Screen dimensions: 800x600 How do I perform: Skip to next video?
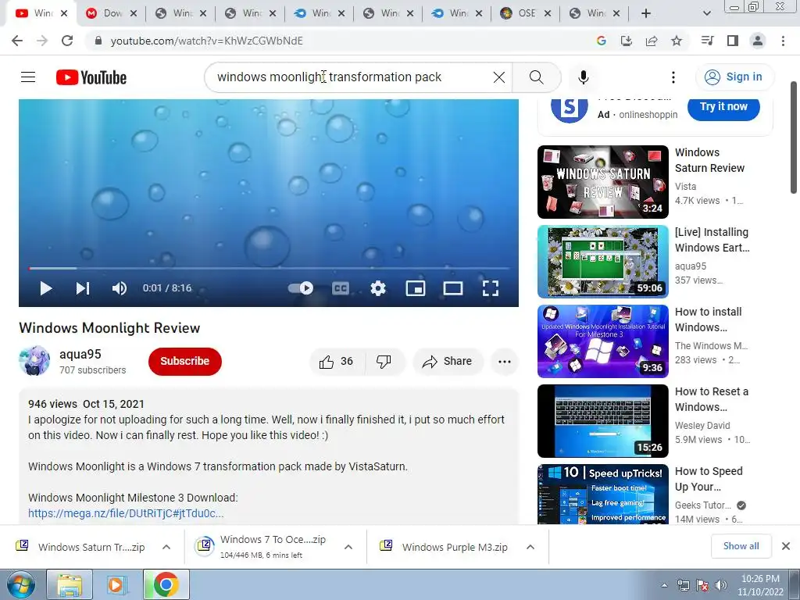coord(83,288)
